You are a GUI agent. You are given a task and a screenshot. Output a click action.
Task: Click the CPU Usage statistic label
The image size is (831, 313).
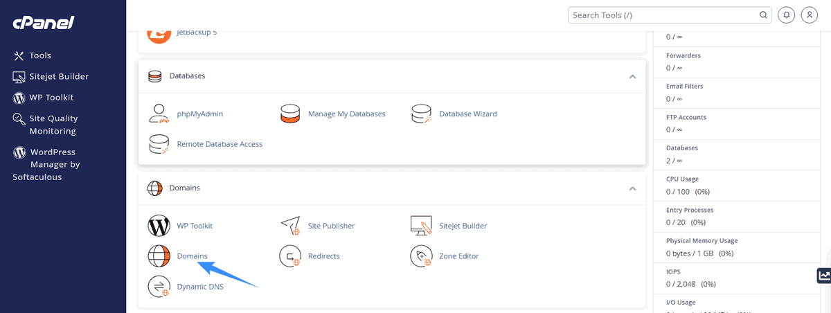[x=683, y=179]
